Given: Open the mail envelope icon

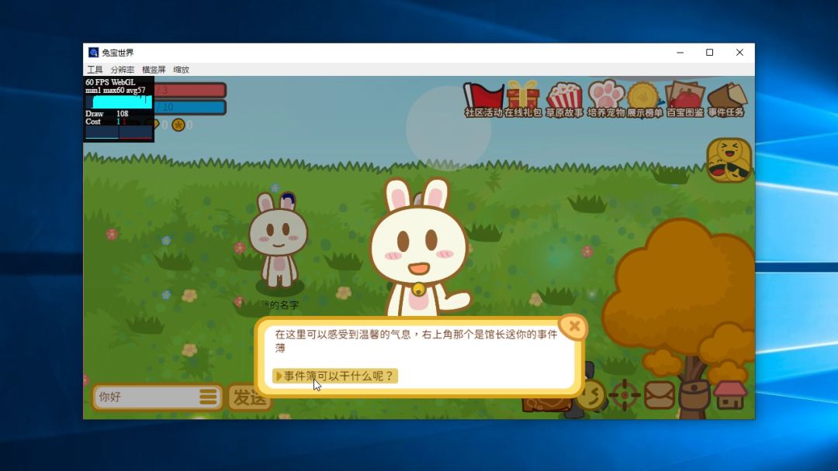Looking at the screenshot, I should tap(660, 395).
